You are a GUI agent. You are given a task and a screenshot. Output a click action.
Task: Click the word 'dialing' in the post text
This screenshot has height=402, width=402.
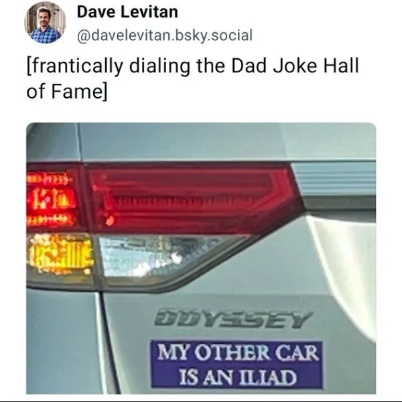[x=159, y=66]
